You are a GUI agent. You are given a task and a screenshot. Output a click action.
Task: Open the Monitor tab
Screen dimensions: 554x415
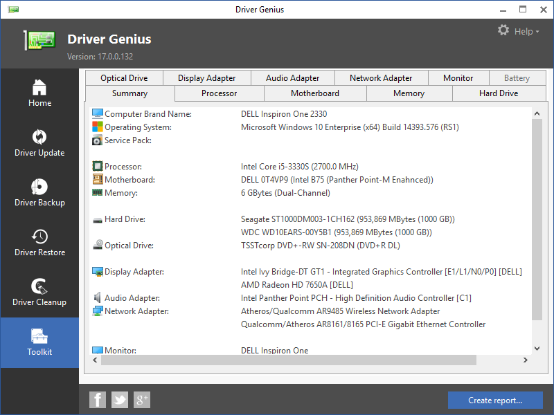458,78
